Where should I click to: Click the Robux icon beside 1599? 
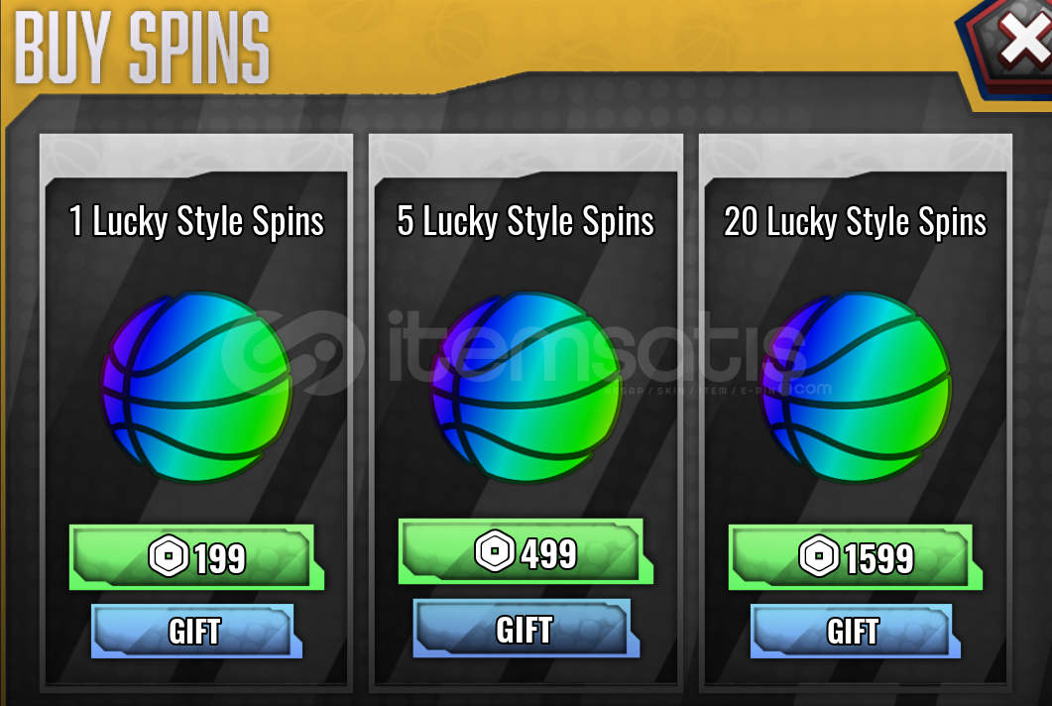(x=818, y=555)
